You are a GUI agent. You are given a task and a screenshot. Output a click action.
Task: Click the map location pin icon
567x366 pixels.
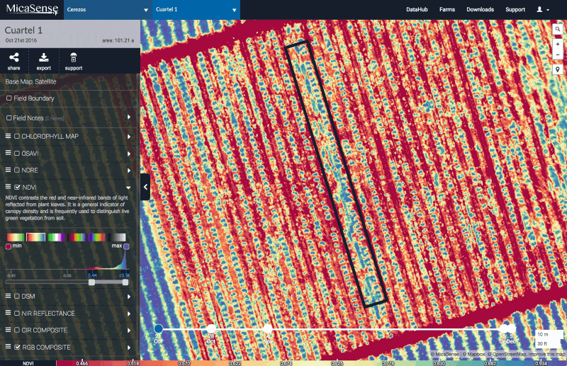coord(558,69)
